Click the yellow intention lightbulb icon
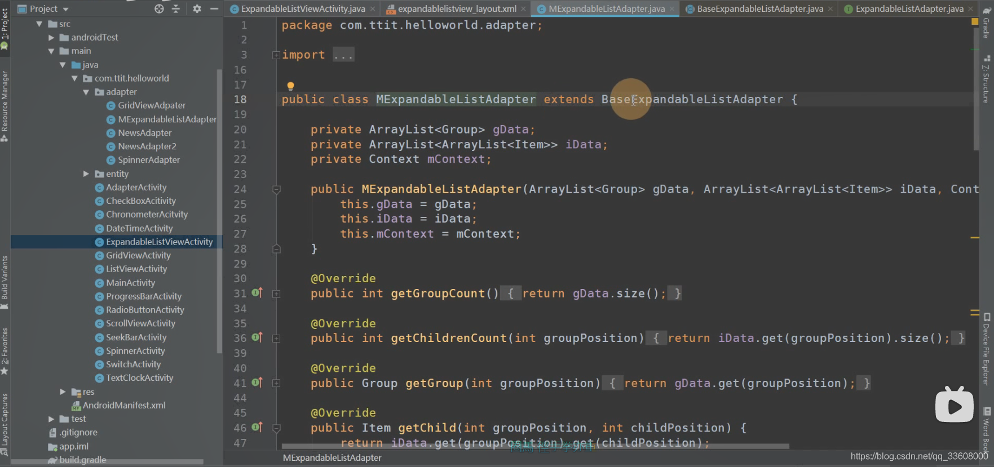This screenshot has height=467, width=994. [x=290, y=86]
